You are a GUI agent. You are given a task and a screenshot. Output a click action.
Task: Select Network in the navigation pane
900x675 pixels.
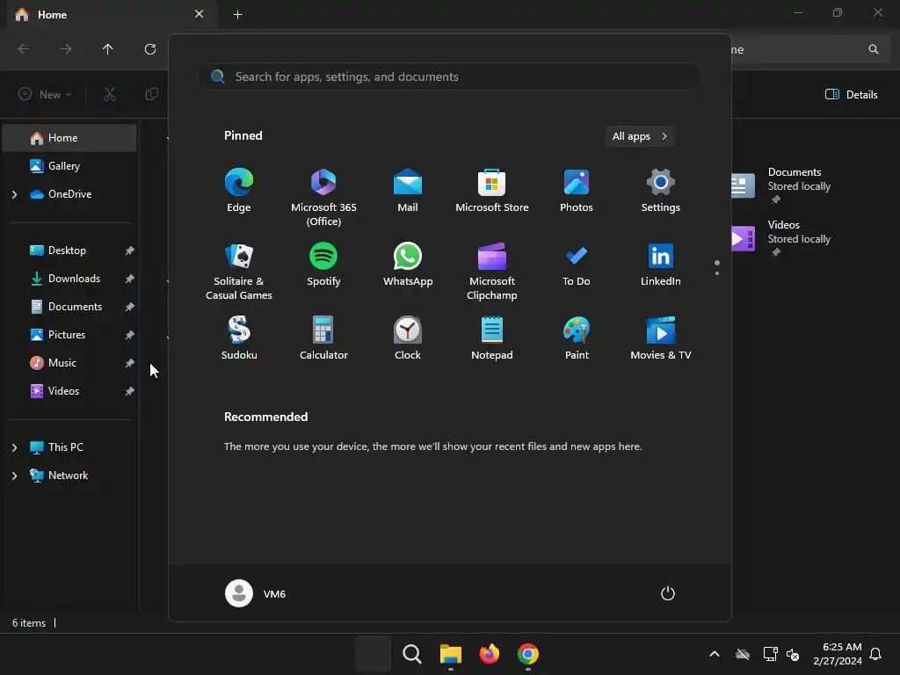[x=59, y=475]
